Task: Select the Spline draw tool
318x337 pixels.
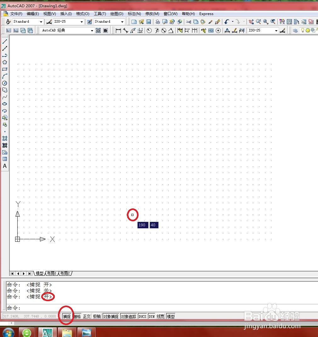Action: click(5, 97)
